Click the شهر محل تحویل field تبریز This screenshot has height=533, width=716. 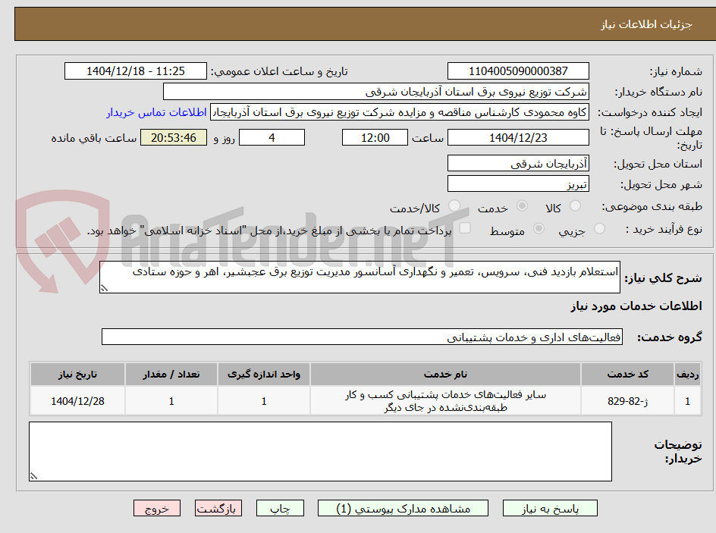pos(518,184)
